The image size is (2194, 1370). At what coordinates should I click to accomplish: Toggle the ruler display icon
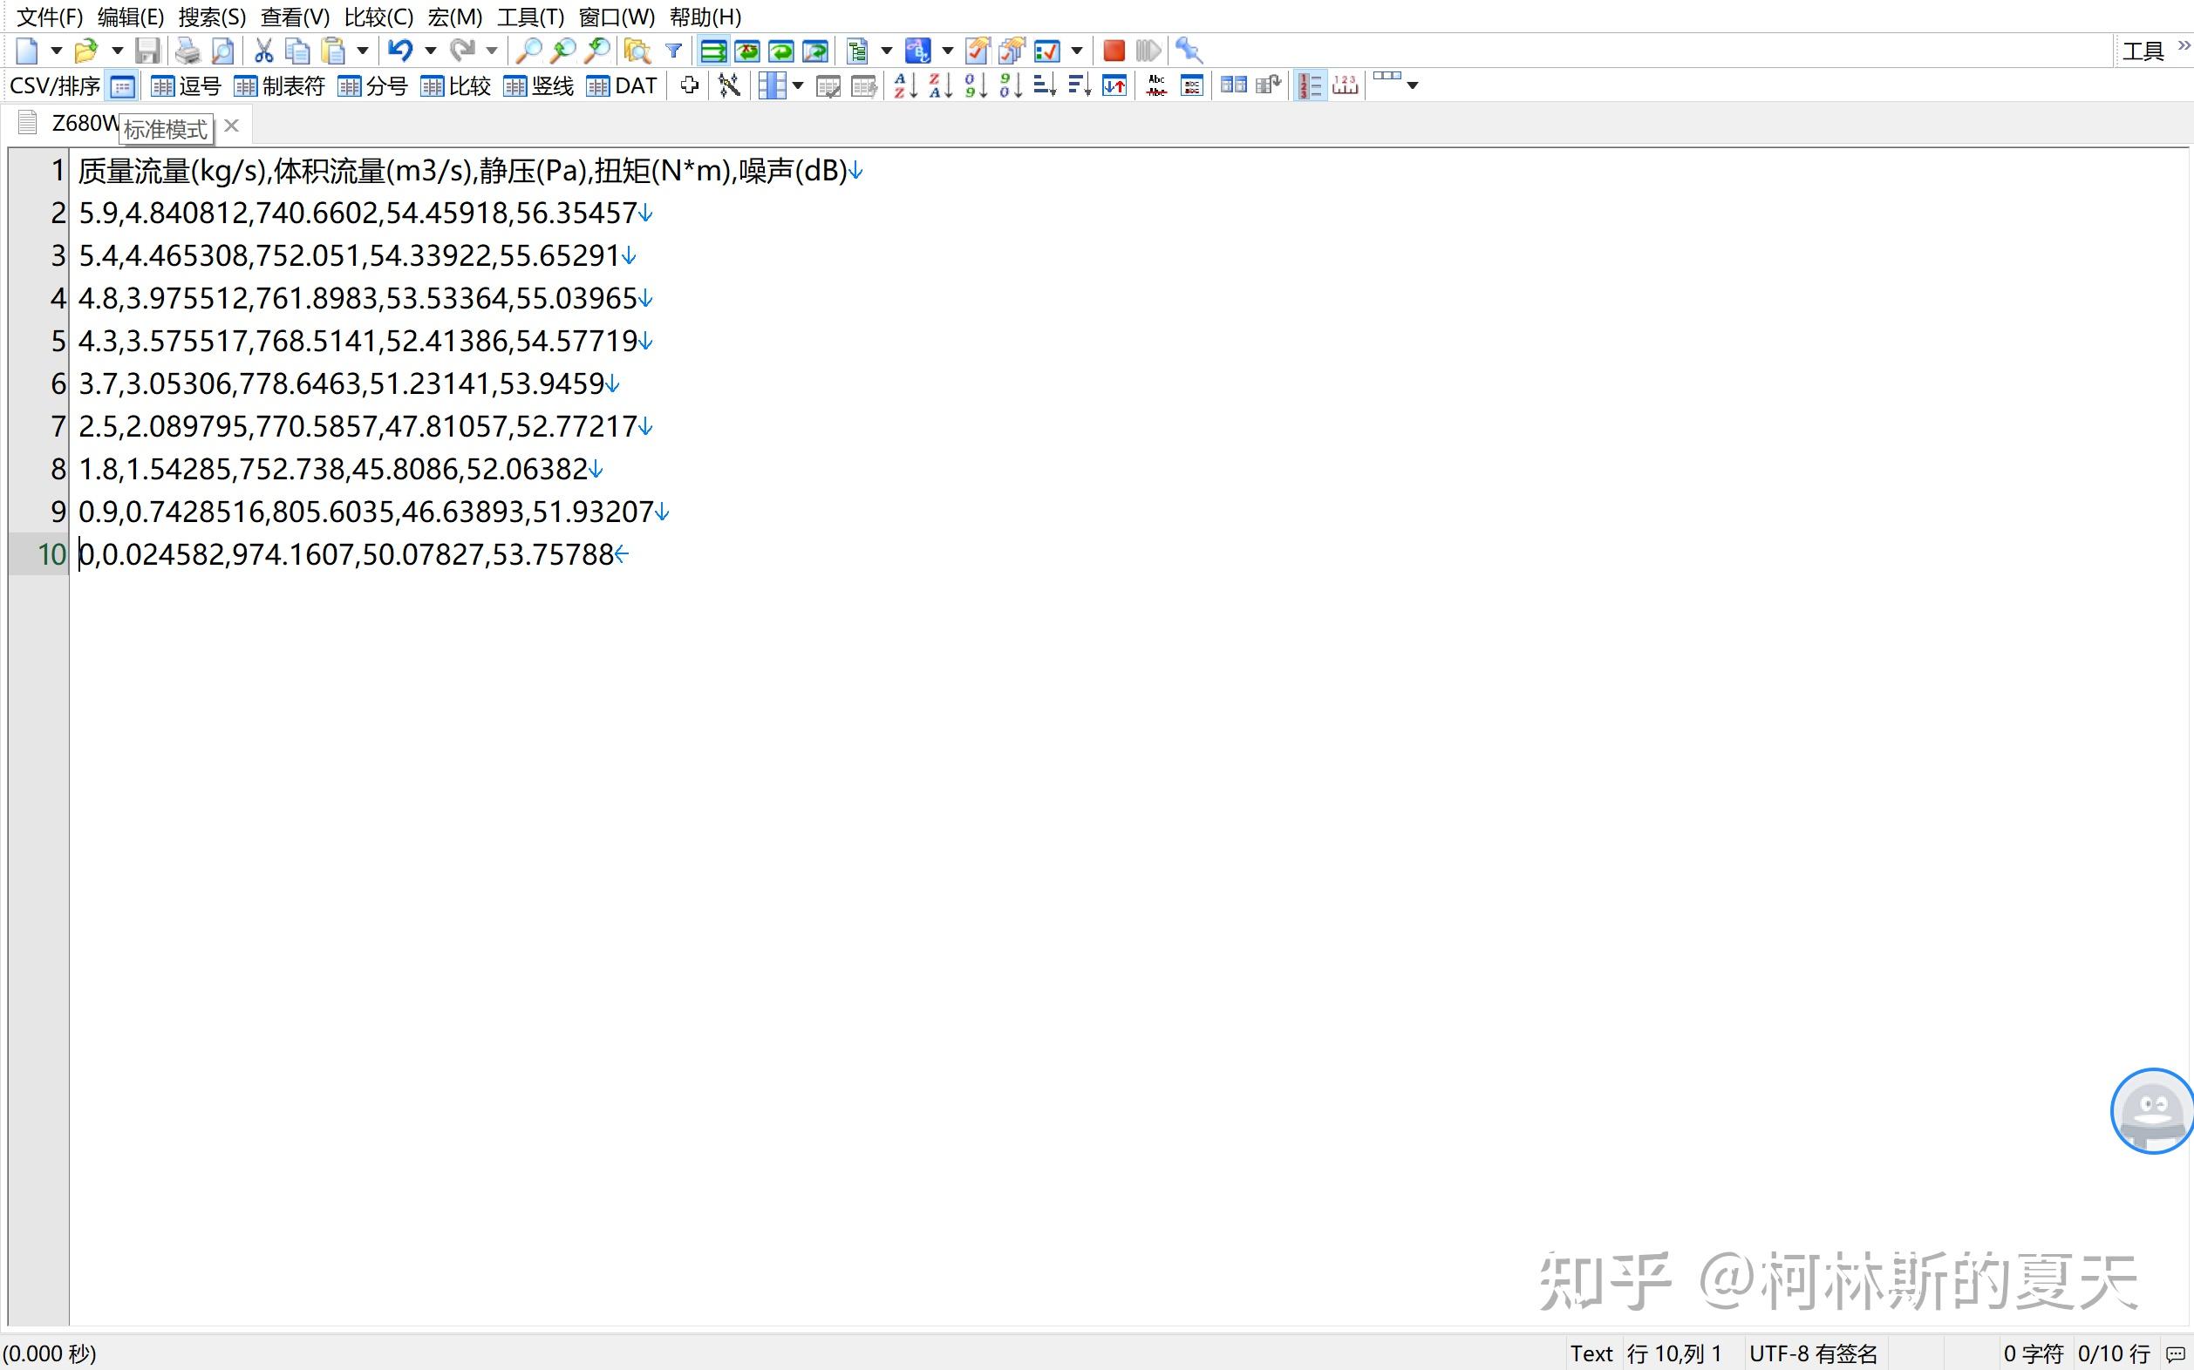coord(1346,86)
